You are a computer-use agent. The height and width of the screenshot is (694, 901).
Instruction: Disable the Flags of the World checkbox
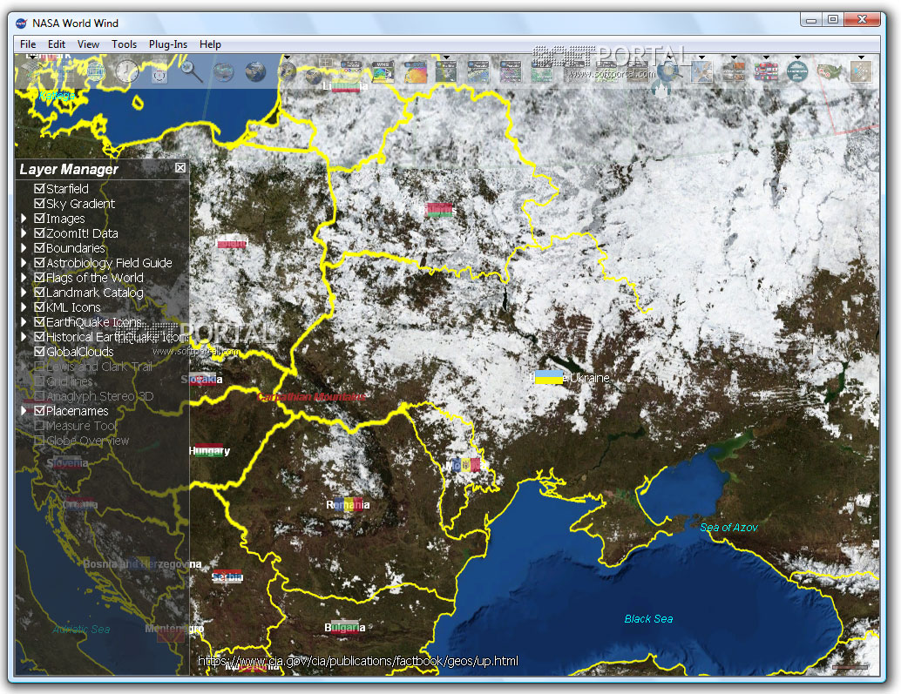click(x=40, y=277)
